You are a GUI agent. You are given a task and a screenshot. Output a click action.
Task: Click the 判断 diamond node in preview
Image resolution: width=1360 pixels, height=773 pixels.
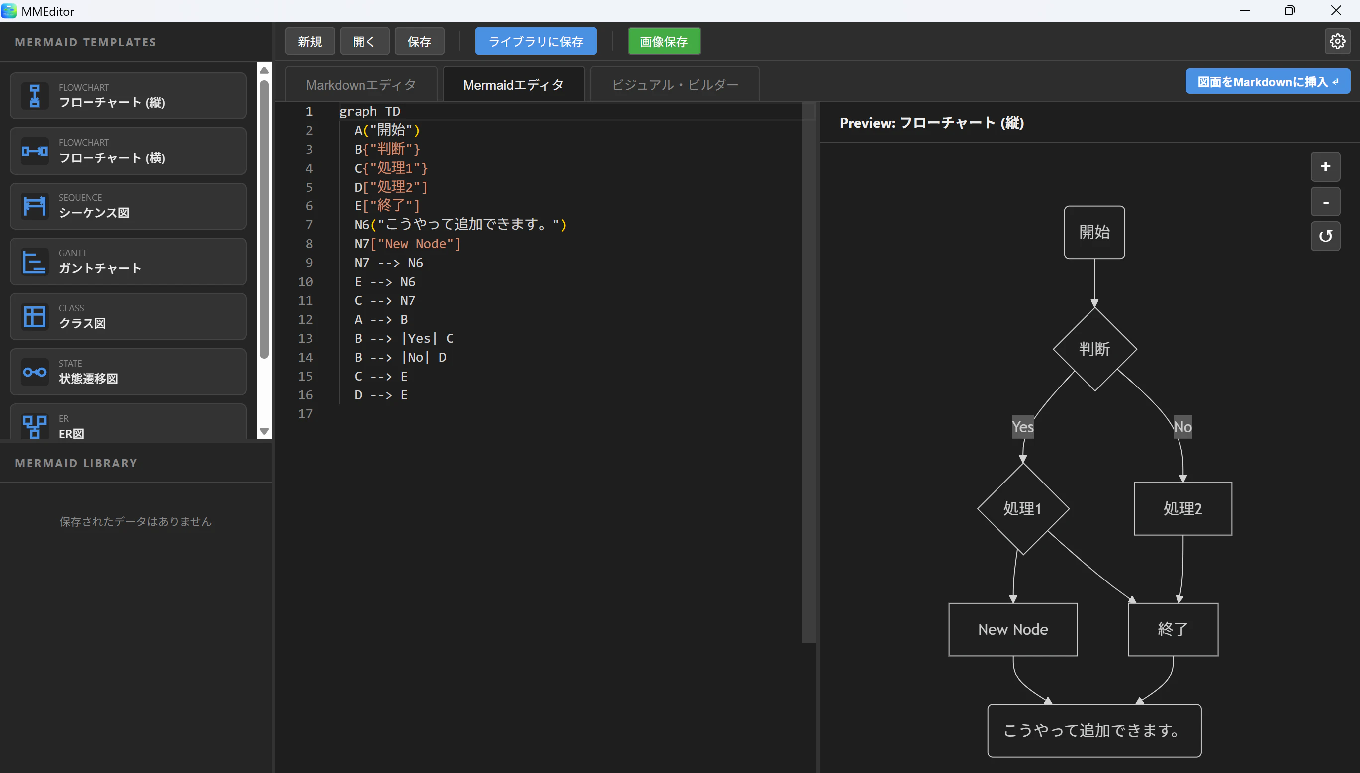[1094, 349]
